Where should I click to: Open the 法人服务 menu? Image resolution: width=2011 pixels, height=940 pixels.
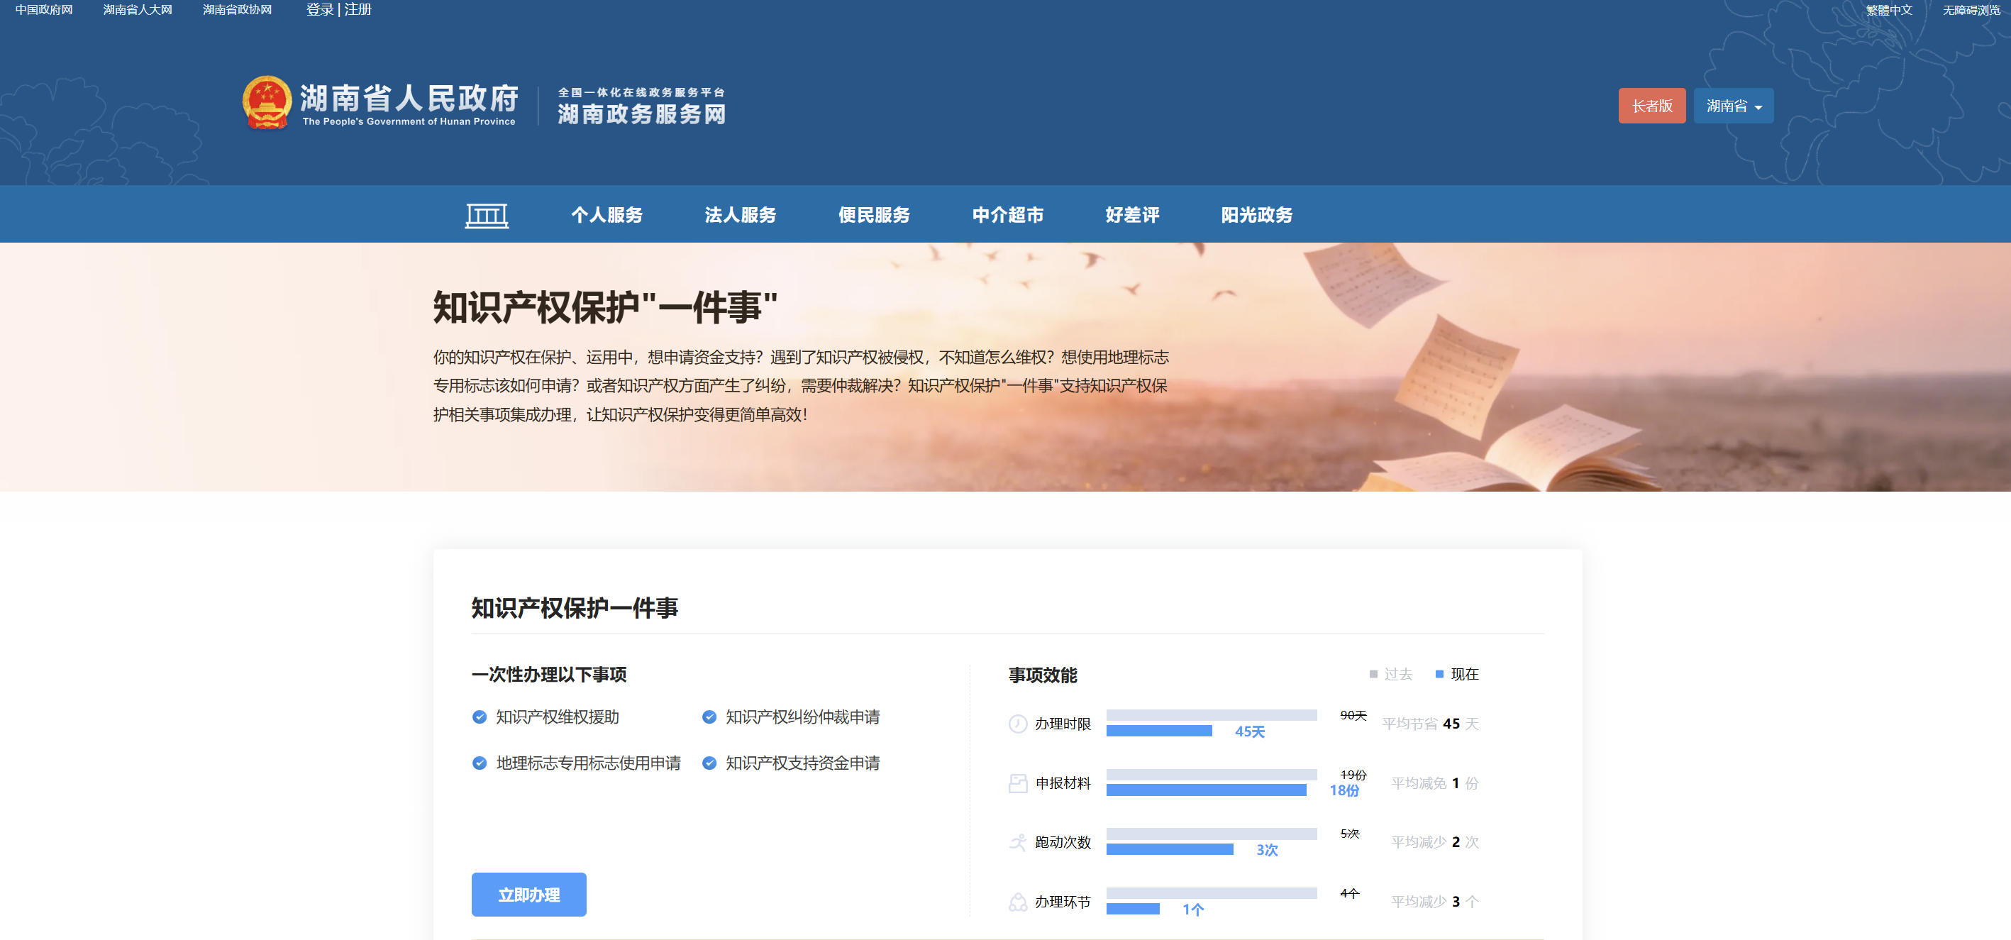click(x=740, y=215)
